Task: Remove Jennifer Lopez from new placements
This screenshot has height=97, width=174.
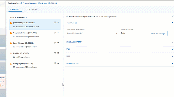Action: click(58, 22)
